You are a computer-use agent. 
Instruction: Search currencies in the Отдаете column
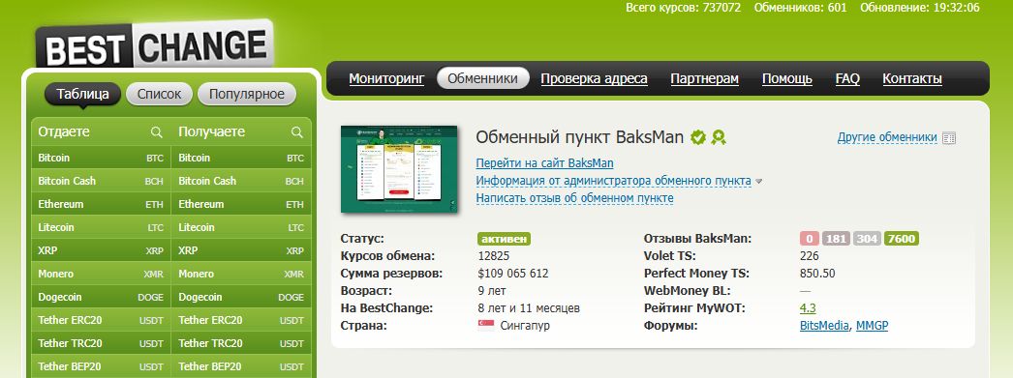click(x=156, y=132)
